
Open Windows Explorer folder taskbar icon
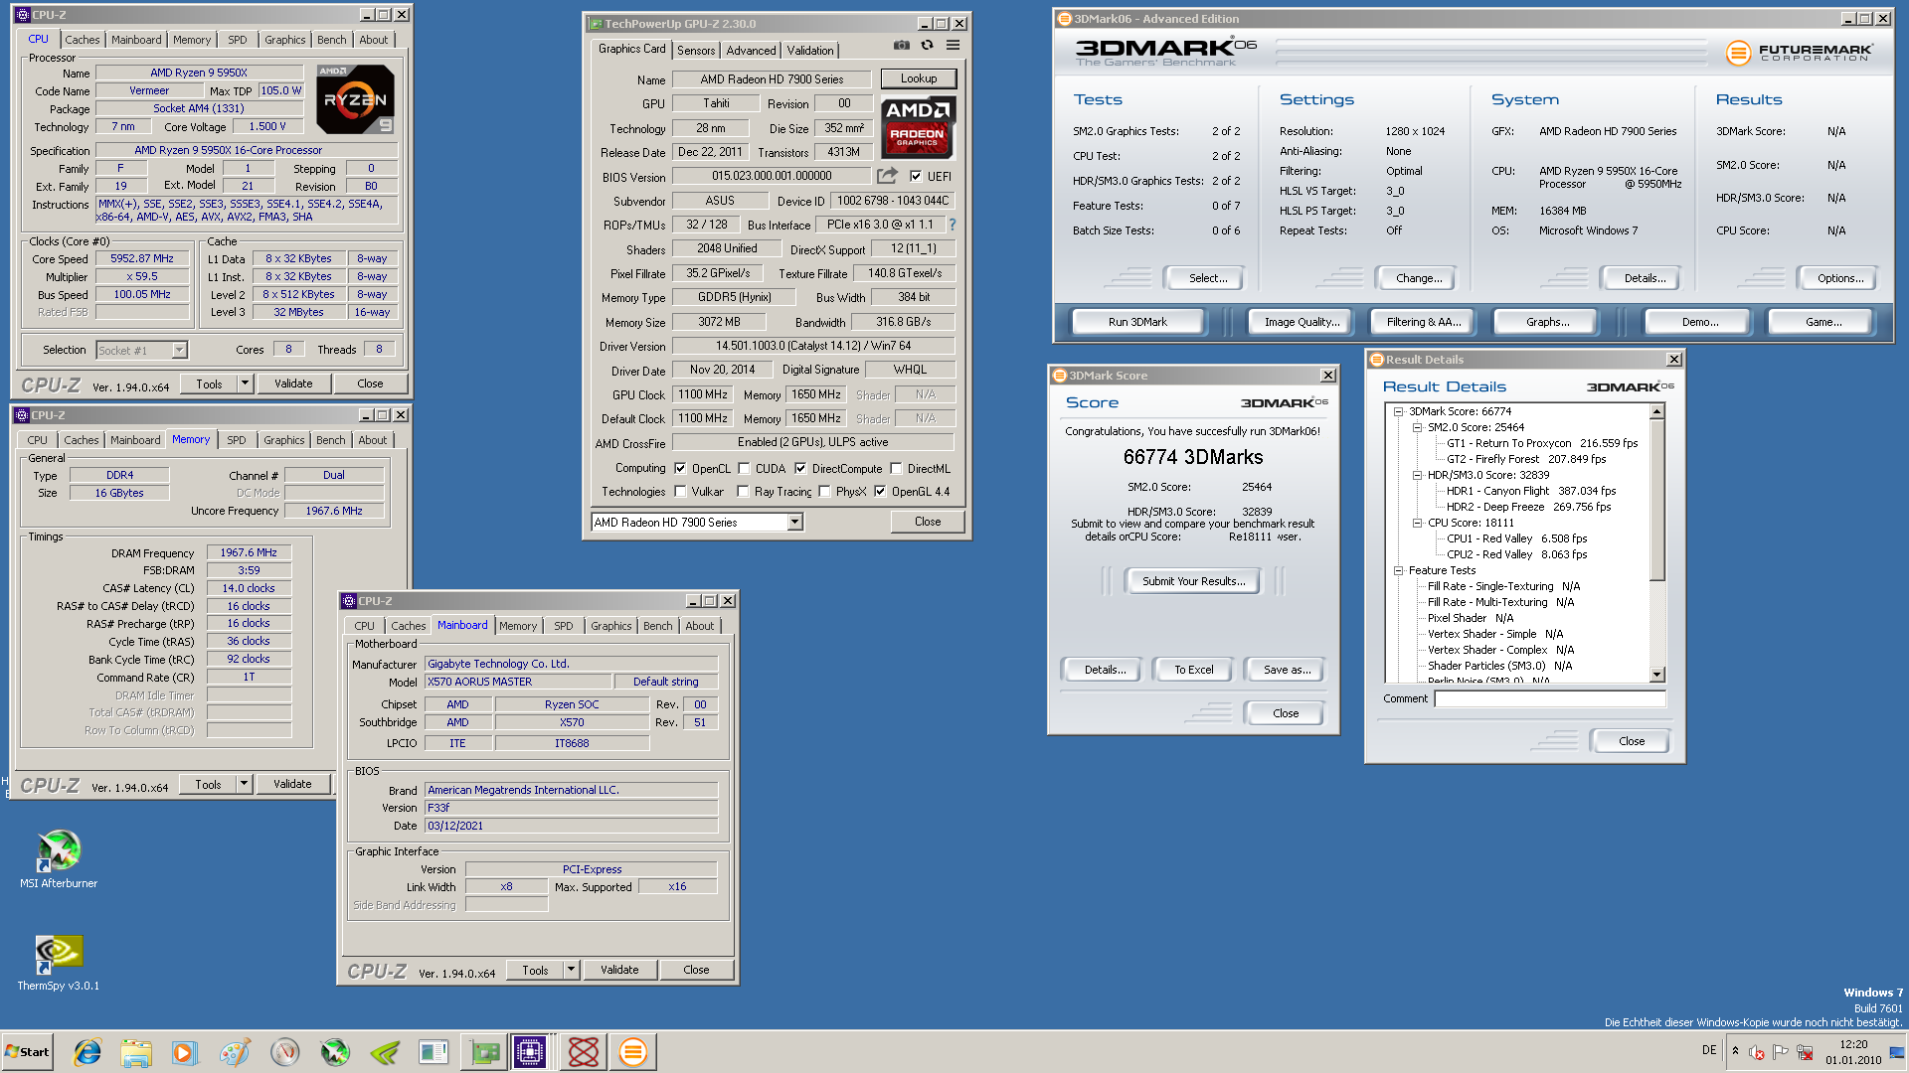[x=136, y=1052]
